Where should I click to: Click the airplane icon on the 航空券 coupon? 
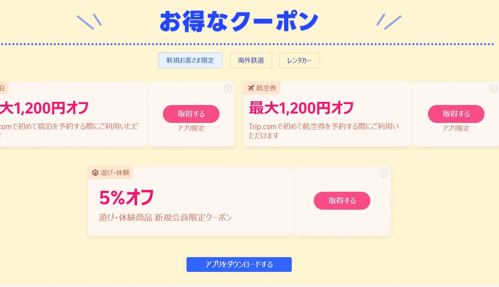click(251, 88)
